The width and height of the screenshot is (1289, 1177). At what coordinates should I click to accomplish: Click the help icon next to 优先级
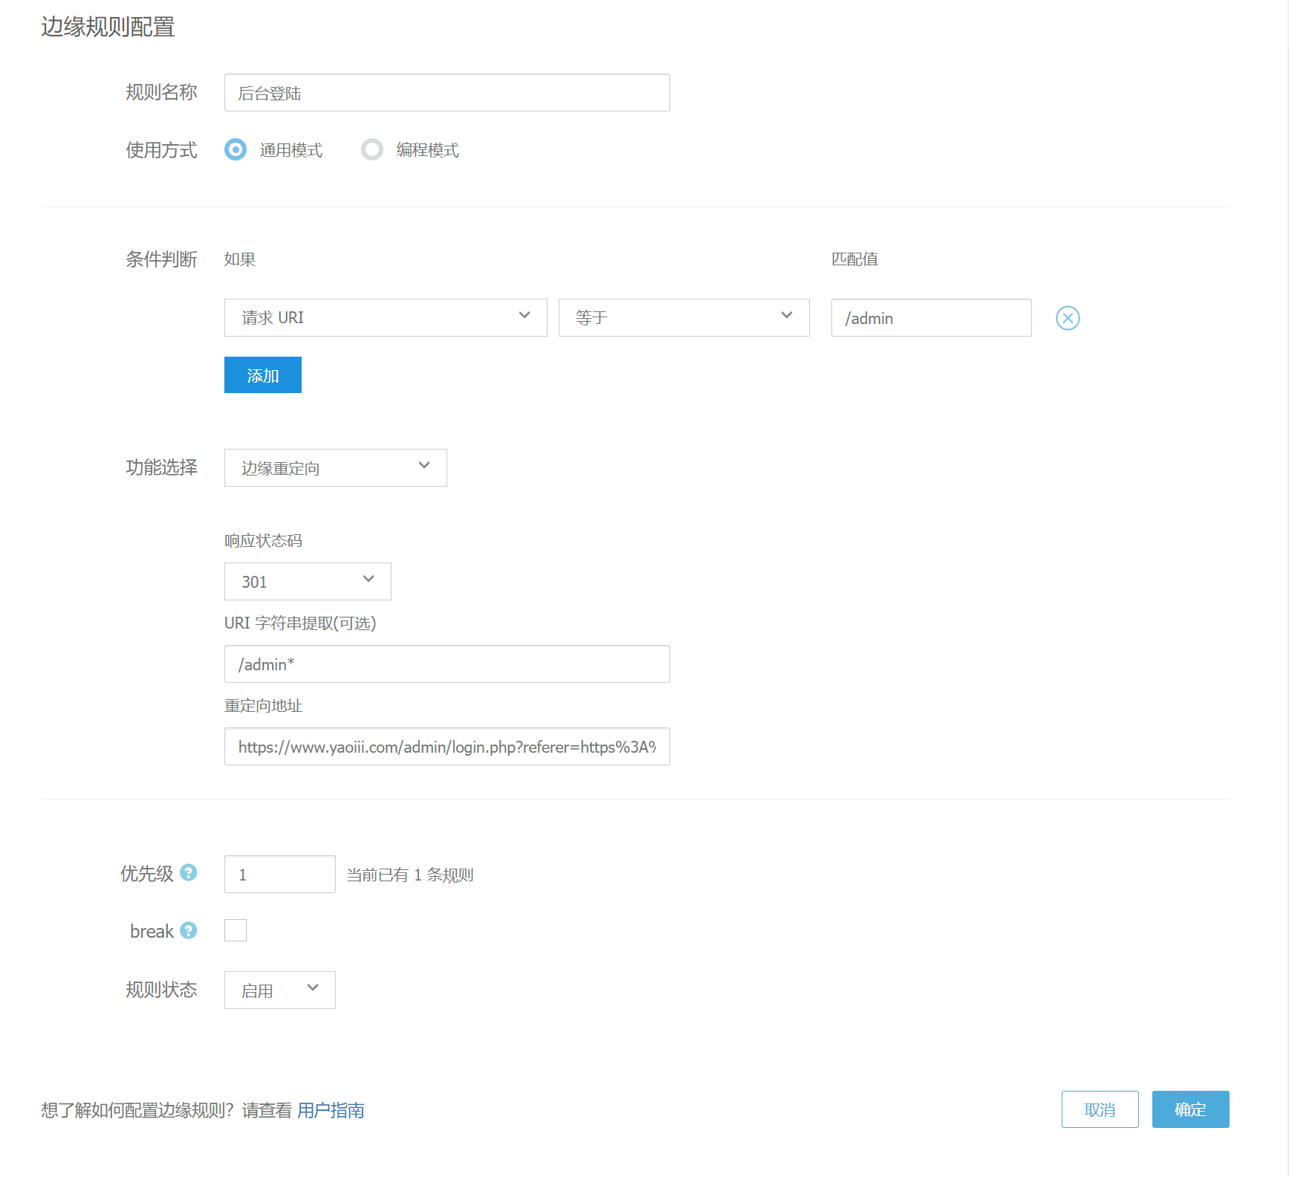[189, 872]
